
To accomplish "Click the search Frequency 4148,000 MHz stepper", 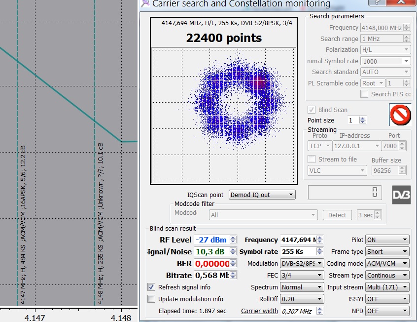I will pyautogui.click(x=407, y=28).
